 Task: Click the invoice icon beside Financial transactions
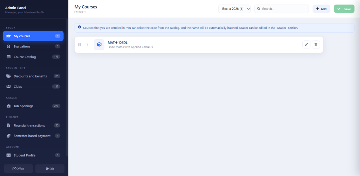[8, 125]
